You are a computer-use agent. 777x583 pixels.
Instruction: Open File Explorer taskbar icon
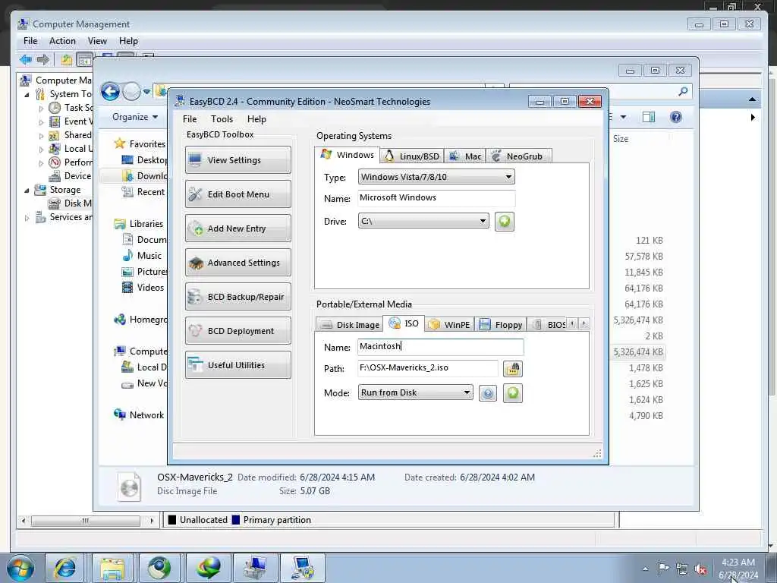(112, 568)
